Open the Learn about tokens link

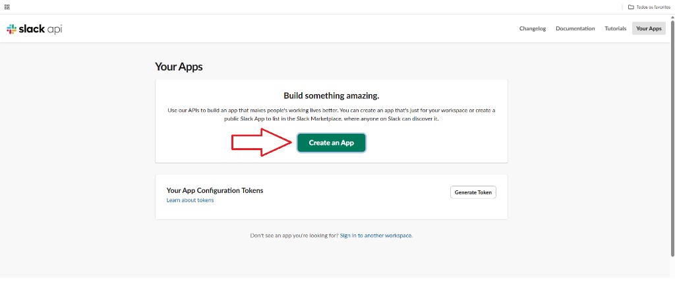tap(190, 200)
